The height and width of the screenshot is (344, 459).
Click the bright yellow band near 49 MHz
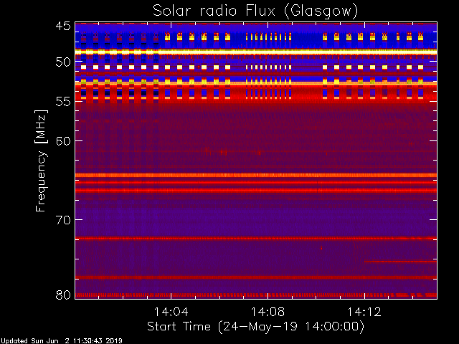[x=256, y=52]
